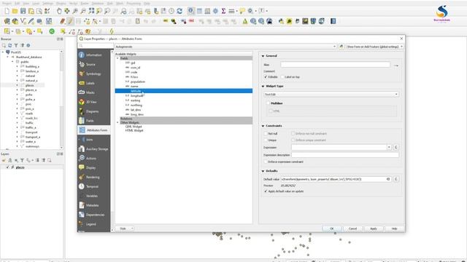Enable the Unique constraint checkbox
467x262 pixels.
tap(266, 140)
